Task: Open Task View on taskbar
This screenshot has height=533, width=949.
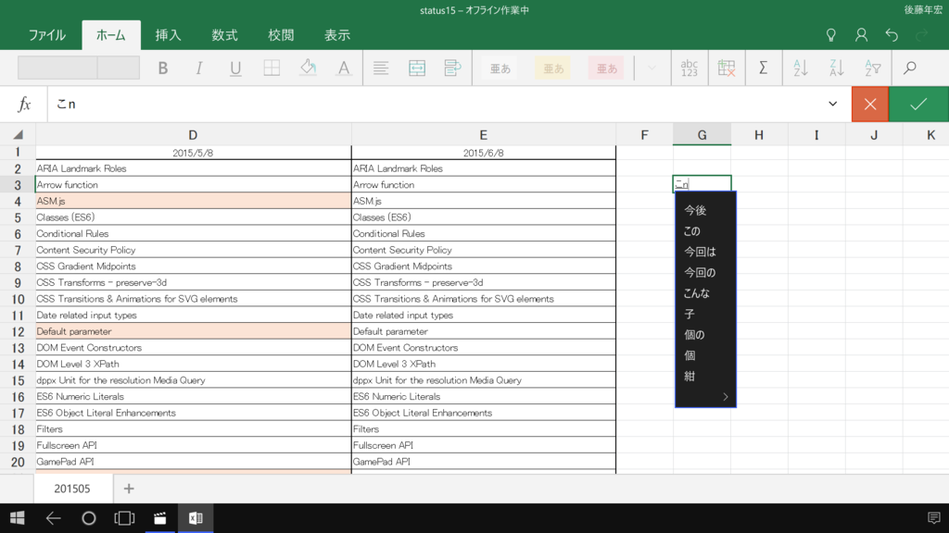Action: pyautogui.click(x=124, y=518)
